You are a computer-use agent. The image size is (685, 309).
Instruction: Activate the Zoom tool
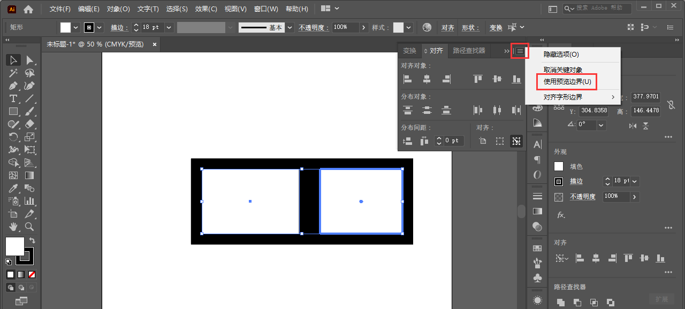pyautogui.click(x=30, y=227)
